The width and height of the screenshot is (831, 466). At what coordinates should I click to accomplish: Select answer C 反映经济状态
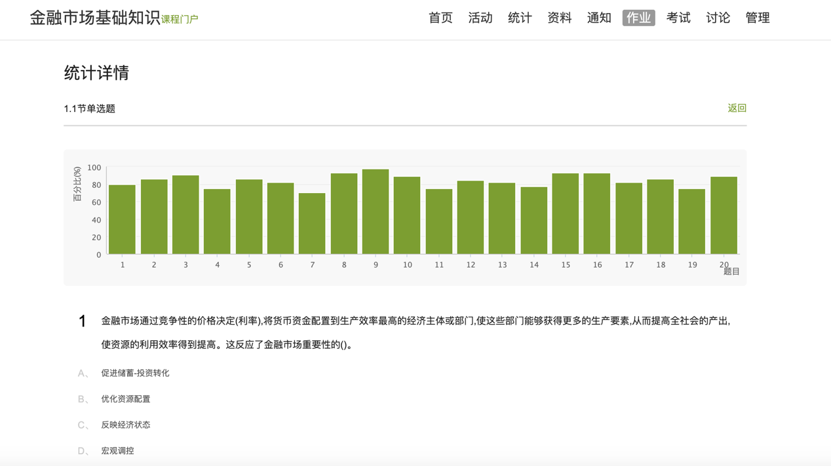coord(125,425)
